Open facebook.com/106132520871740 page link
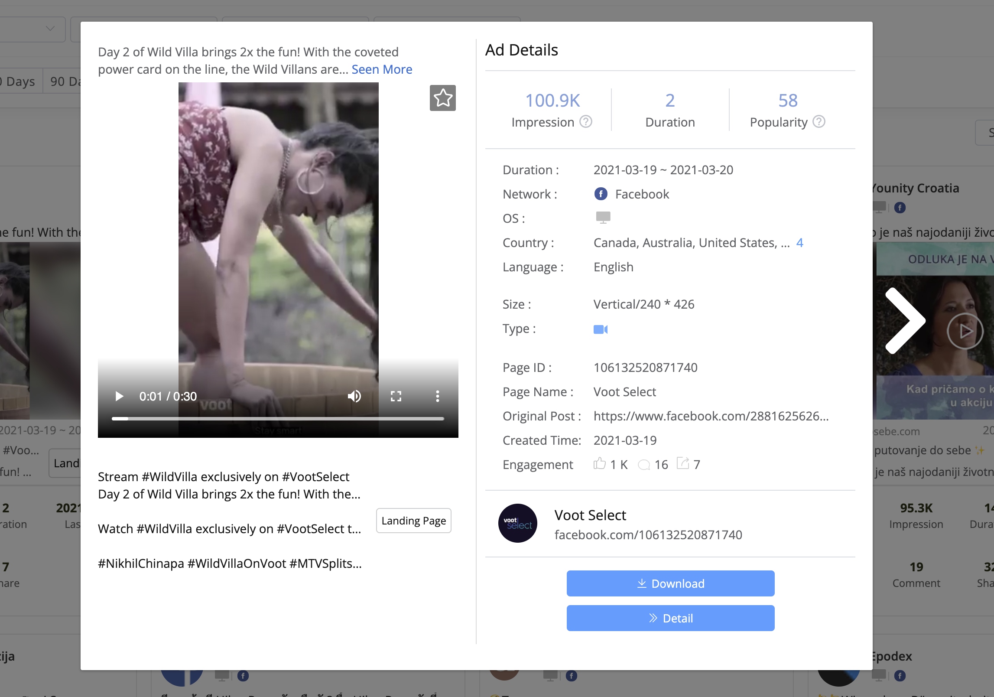994x697 pixels. click(648, 535)
